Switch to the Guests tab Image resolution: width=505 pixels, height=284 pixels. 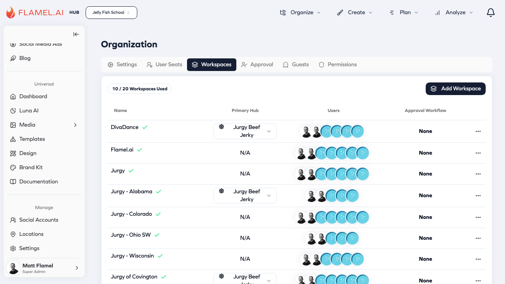click(296, 65)
